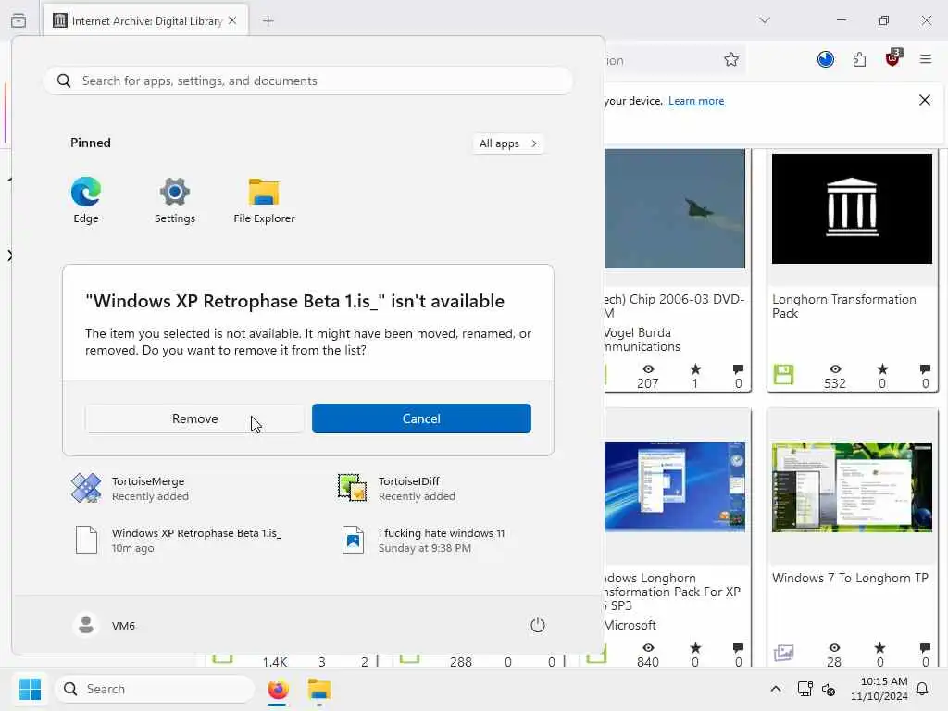948x711 pixels.
Task: Open the pinned File Explorer app
Action: click(x=264, y=201)
